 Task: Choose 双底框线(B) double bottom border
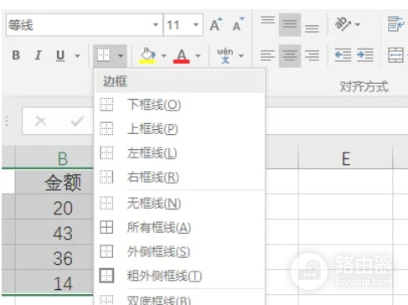(179, 299)
